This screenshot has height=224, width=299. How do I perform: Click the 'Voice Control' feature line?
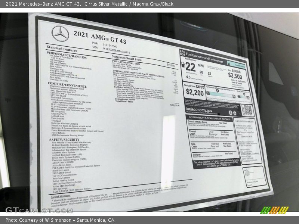pos(58,118)
